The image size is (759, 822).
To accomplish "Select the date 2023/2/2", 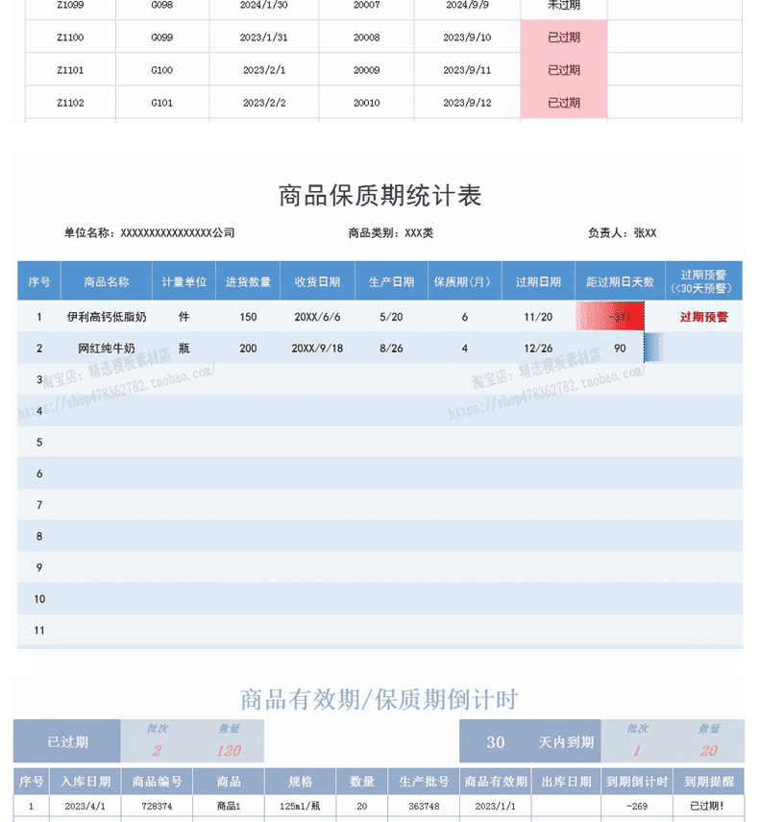I will 264,103.
